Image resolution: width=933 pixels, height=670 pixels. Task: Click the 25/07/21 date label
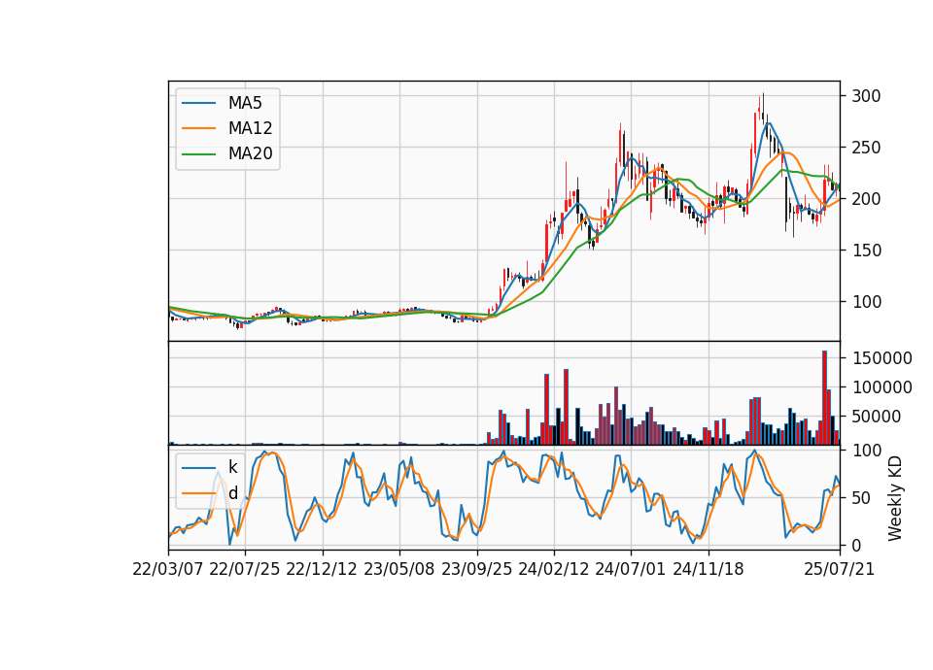coord(840,570)
